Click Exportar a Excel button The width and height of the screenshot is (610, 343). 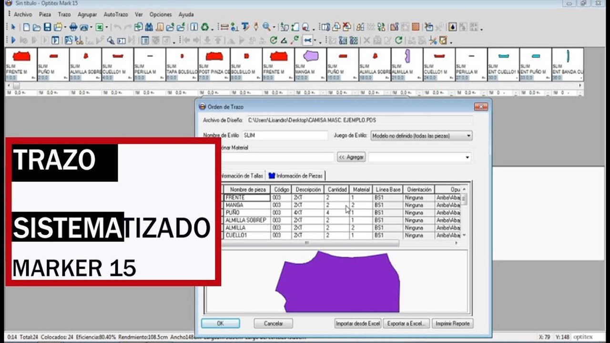(x=407, y=323)
